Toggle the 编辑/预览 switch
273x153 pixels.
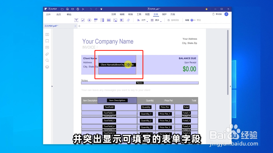tap(193, 20)
